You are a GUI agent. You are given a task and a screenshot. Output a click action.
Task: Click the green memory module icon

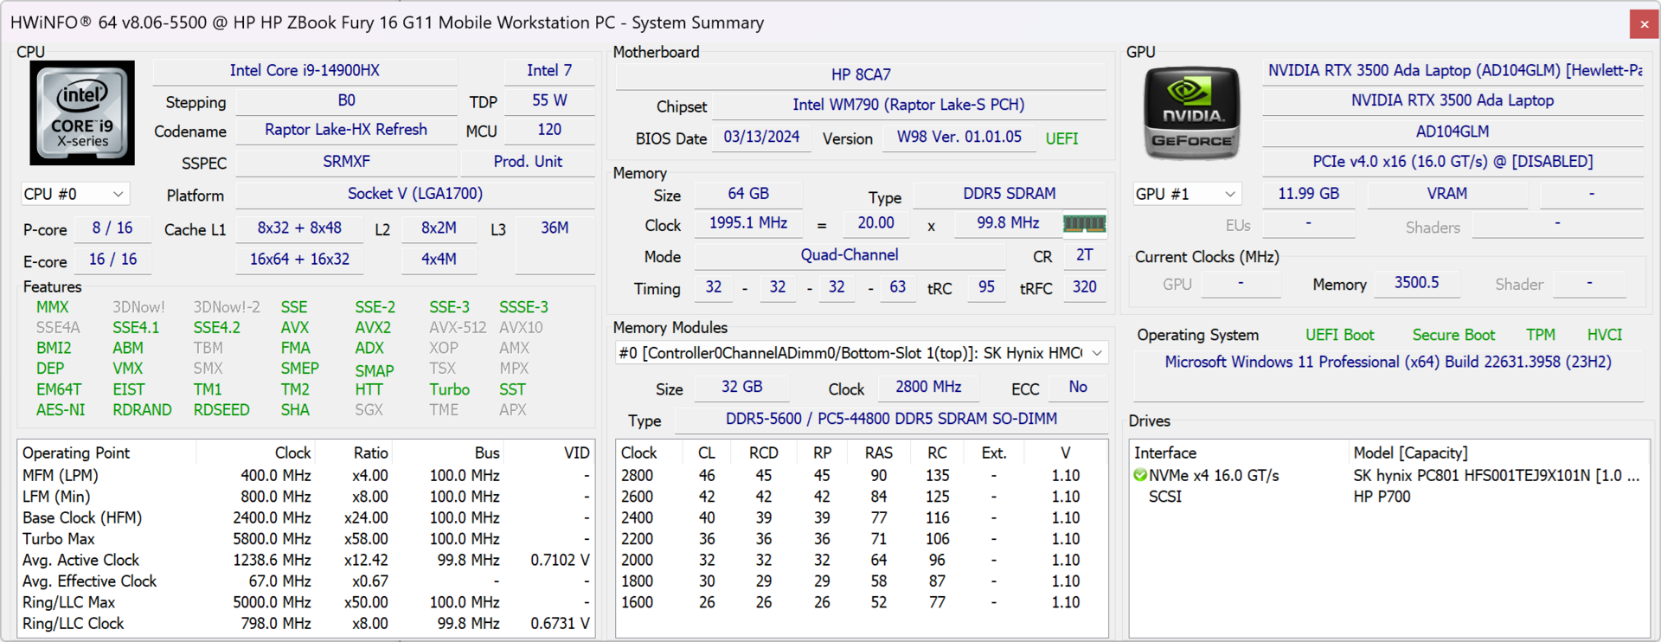pyautogui.click(x=1083, y=224)
